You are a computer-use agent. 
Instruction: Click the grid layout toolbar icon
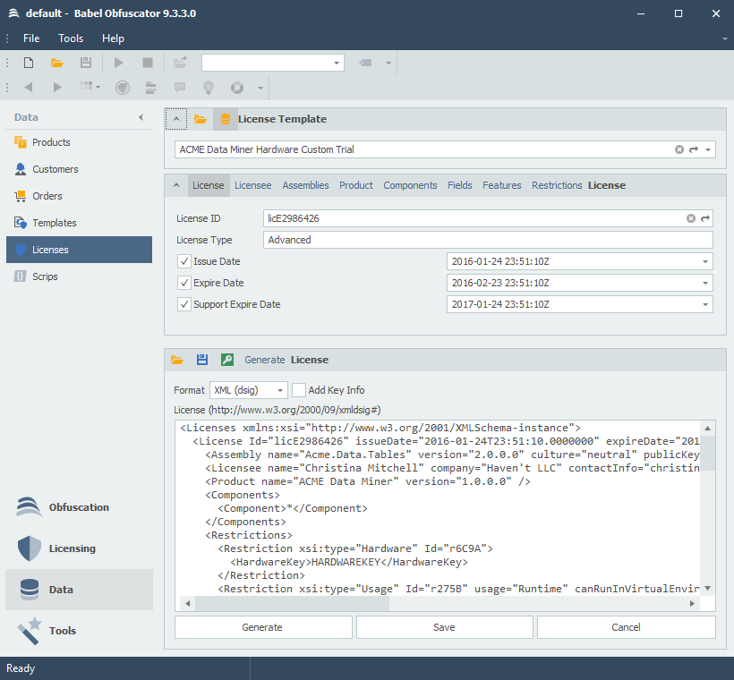(86, 87)
